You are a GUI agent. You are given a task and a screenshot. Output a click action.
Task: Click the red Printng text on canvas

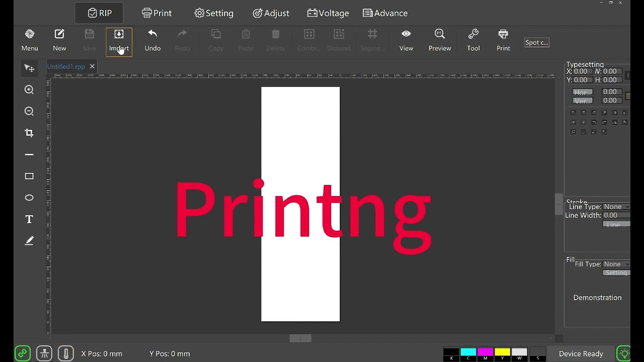coord(303,216)
